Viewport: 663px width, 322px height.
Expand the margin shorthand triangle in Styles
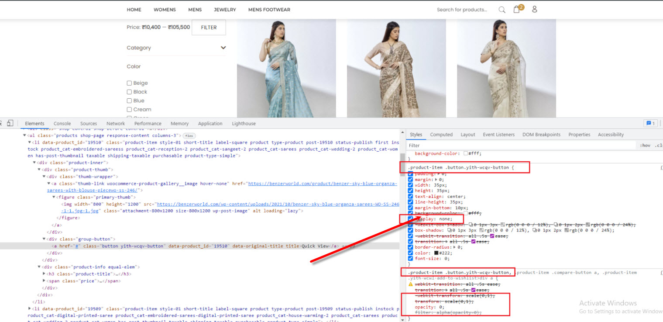tap(437, 180)
